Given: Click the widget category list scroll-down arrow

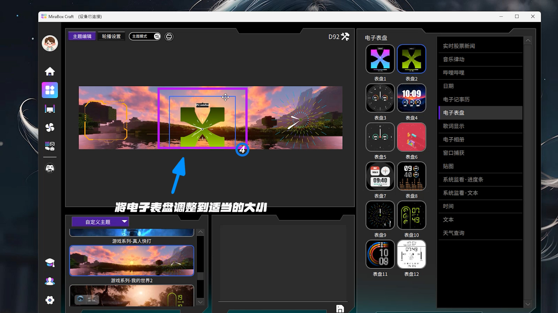Looking at the screenshot, I should point(528,304).
